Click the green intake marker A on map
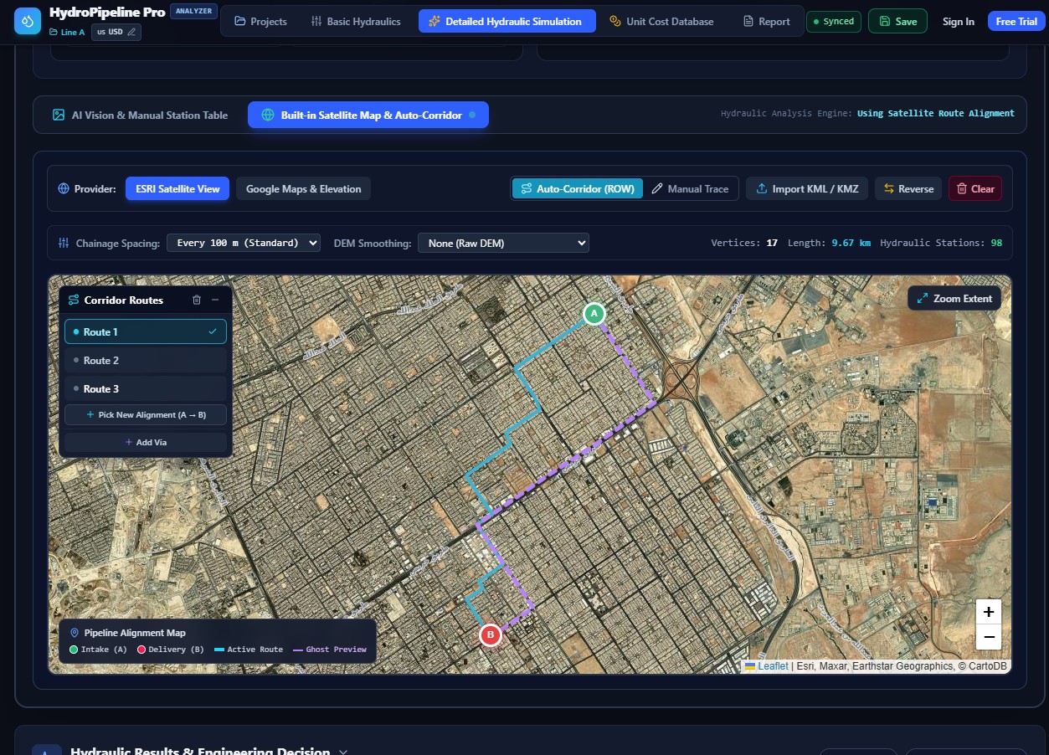Viewport: 1049px width, 755px height. (x=594, y=314)
